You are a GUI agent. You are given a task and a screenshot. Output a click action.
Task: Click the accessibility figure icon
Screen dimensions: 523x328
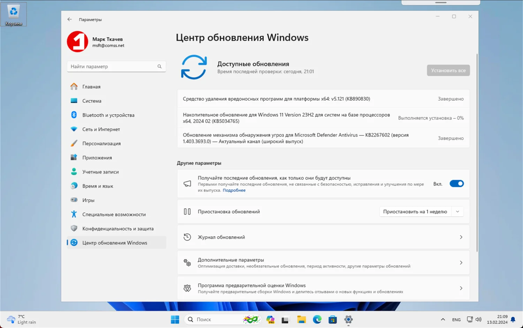74,214
